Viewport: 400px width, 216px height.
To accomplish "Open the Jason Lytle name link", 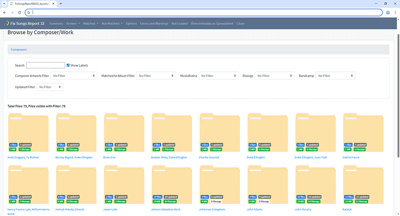I will (x=110, y=210).
